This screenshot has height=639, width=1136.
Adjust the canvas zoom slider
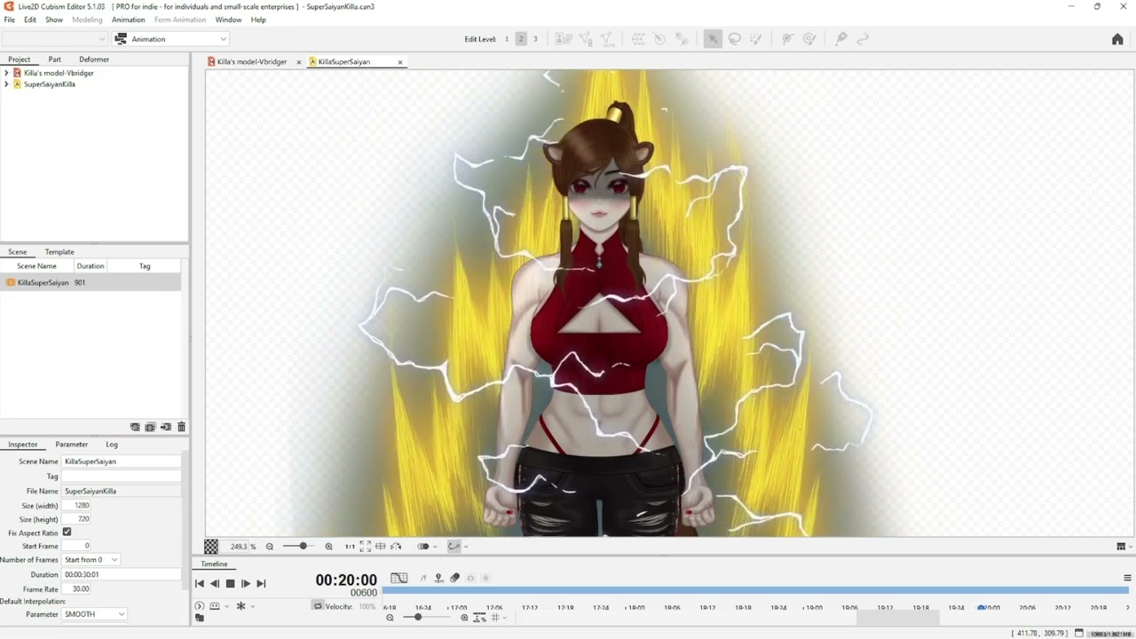pos(303,547)
